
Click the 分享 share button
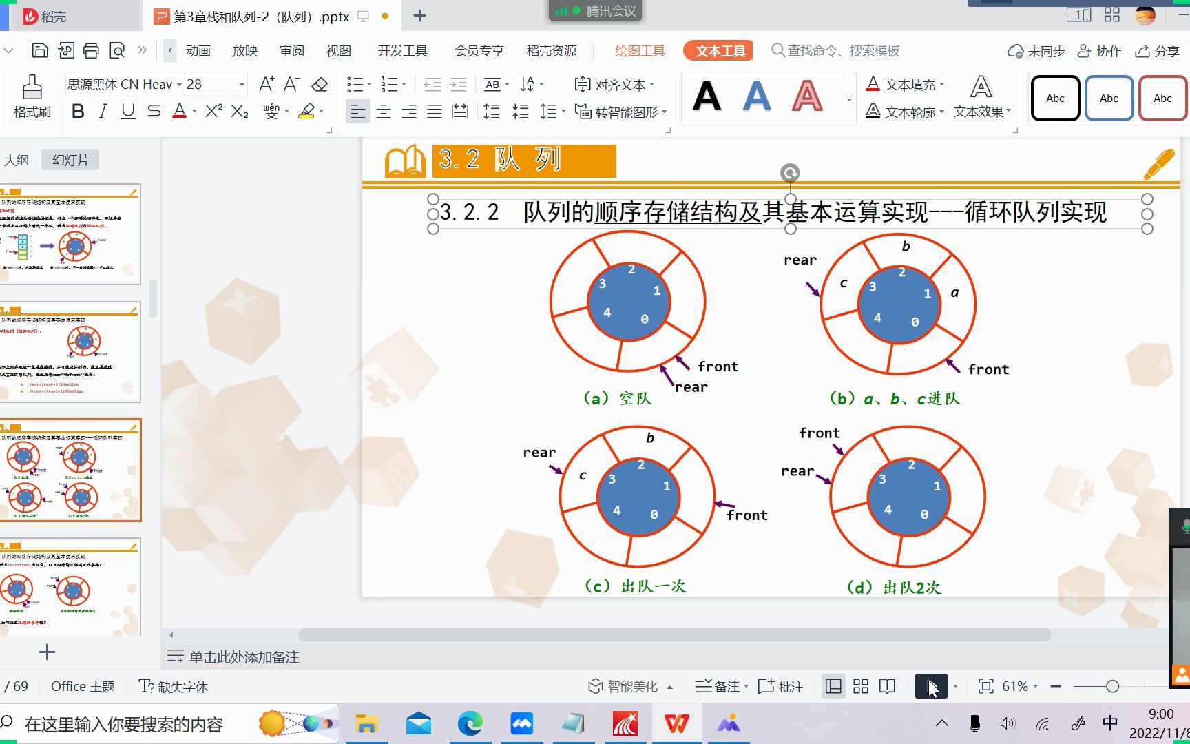pyautogui.click(x=1157, y=50)
